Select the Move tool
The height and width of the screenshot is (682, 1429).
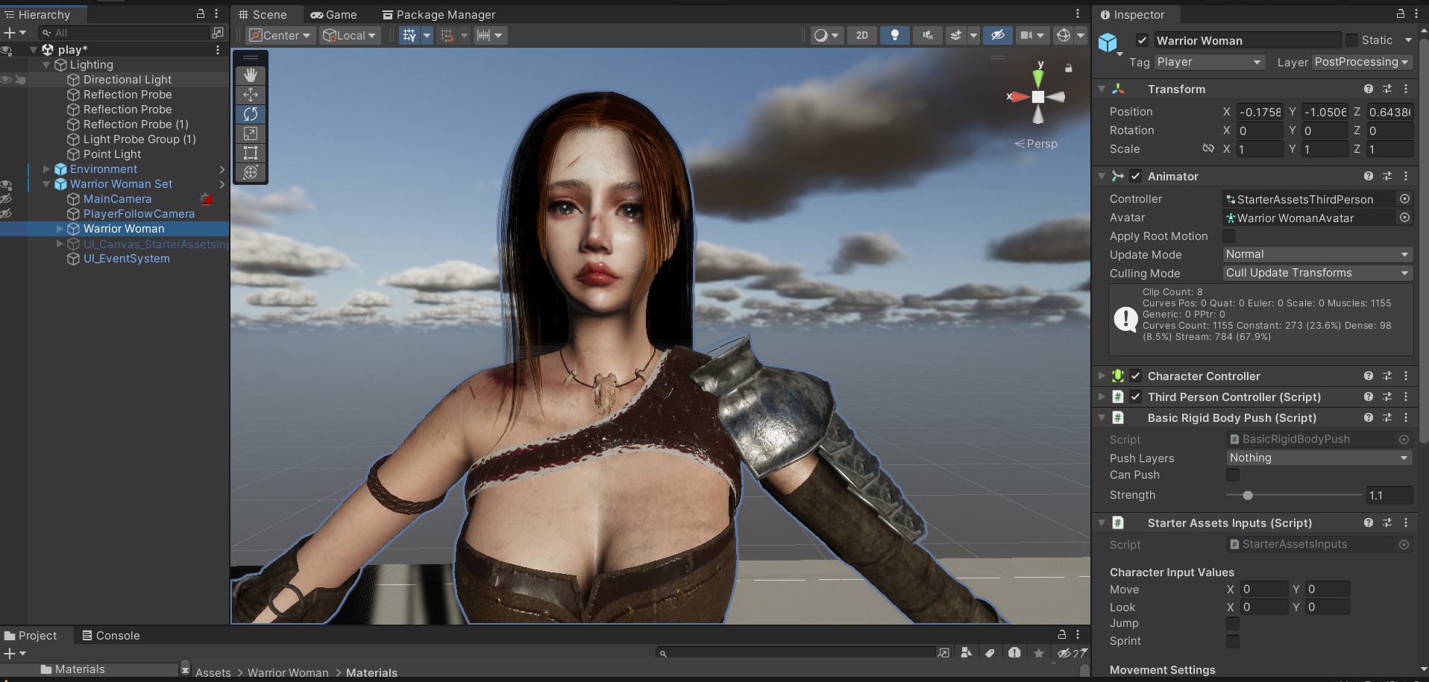click(251, 95)
